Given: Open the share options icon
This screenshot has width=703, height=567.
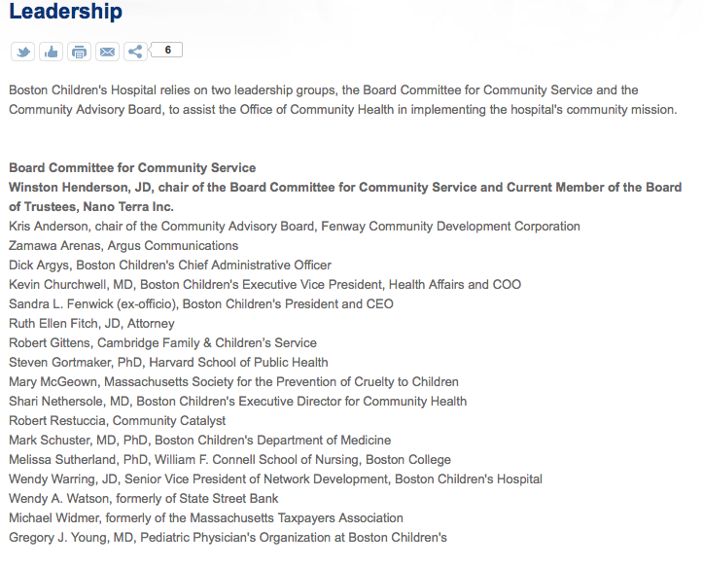Looking at the screenshot, I should pos(135,52).
